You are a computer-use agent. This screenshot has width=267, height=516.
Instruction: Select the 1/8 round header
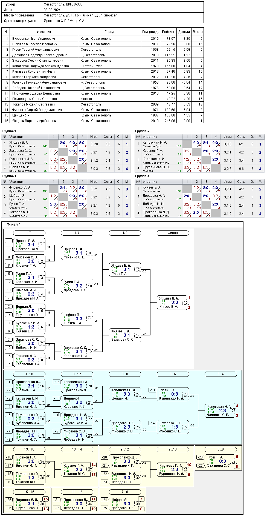pyautogui.click(x=29, y=233)
